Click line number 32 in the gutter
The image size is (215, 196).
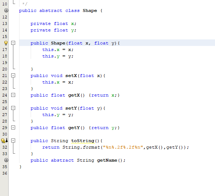5,147
